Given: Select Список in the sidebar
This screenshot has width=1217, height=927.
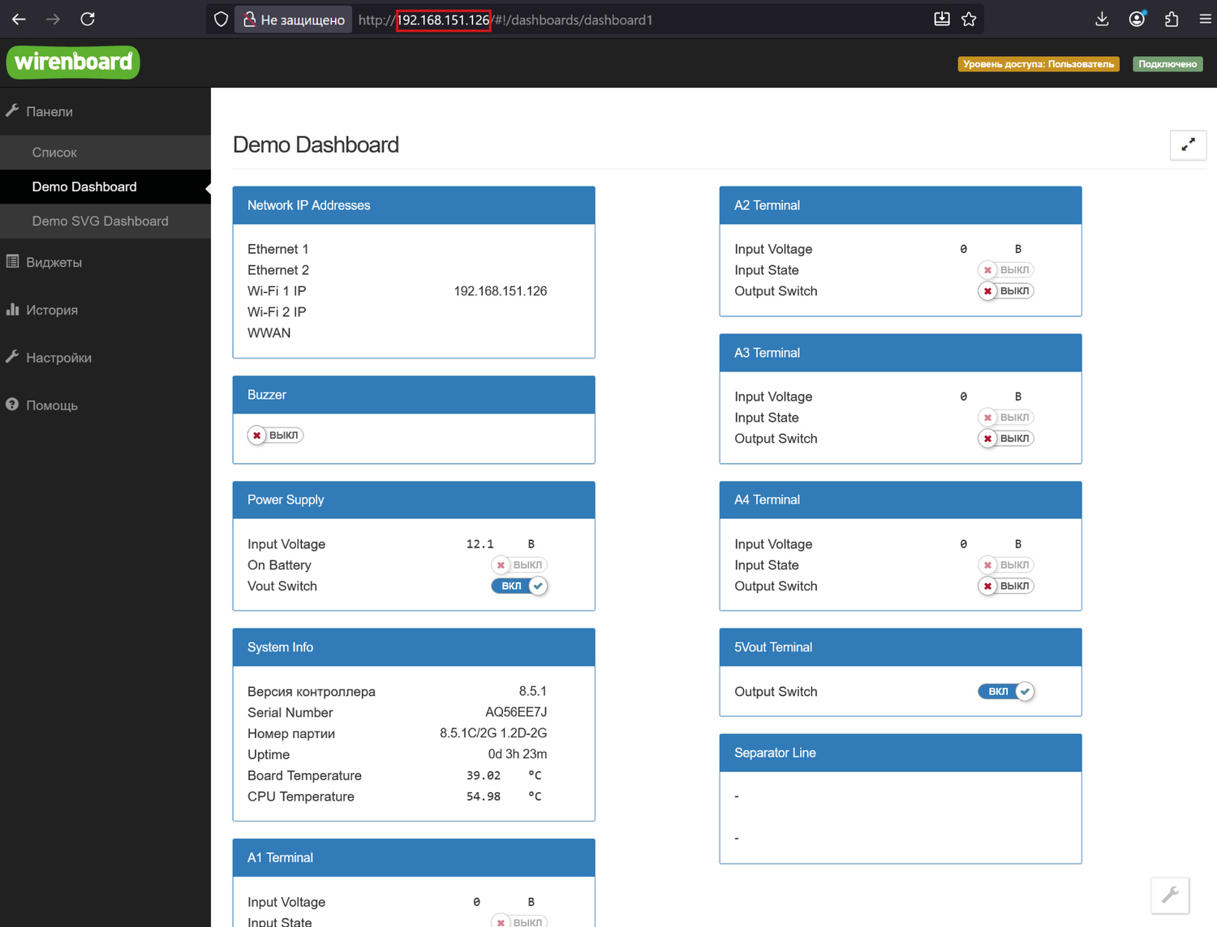Looking at the screenshot, I should (x=54, y=152).
